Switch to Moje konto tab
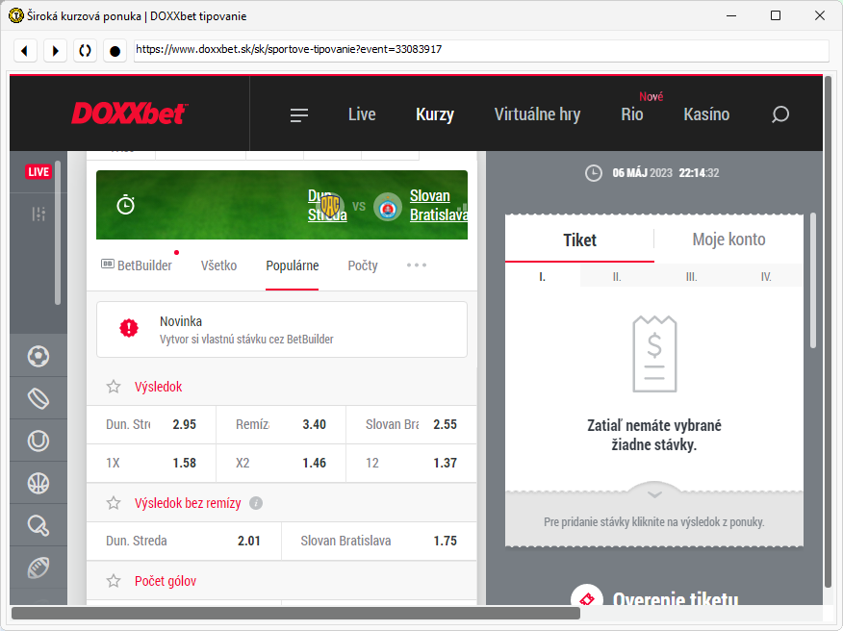Image resolution: width=843 pixels, height=631 pixels. 728,240
